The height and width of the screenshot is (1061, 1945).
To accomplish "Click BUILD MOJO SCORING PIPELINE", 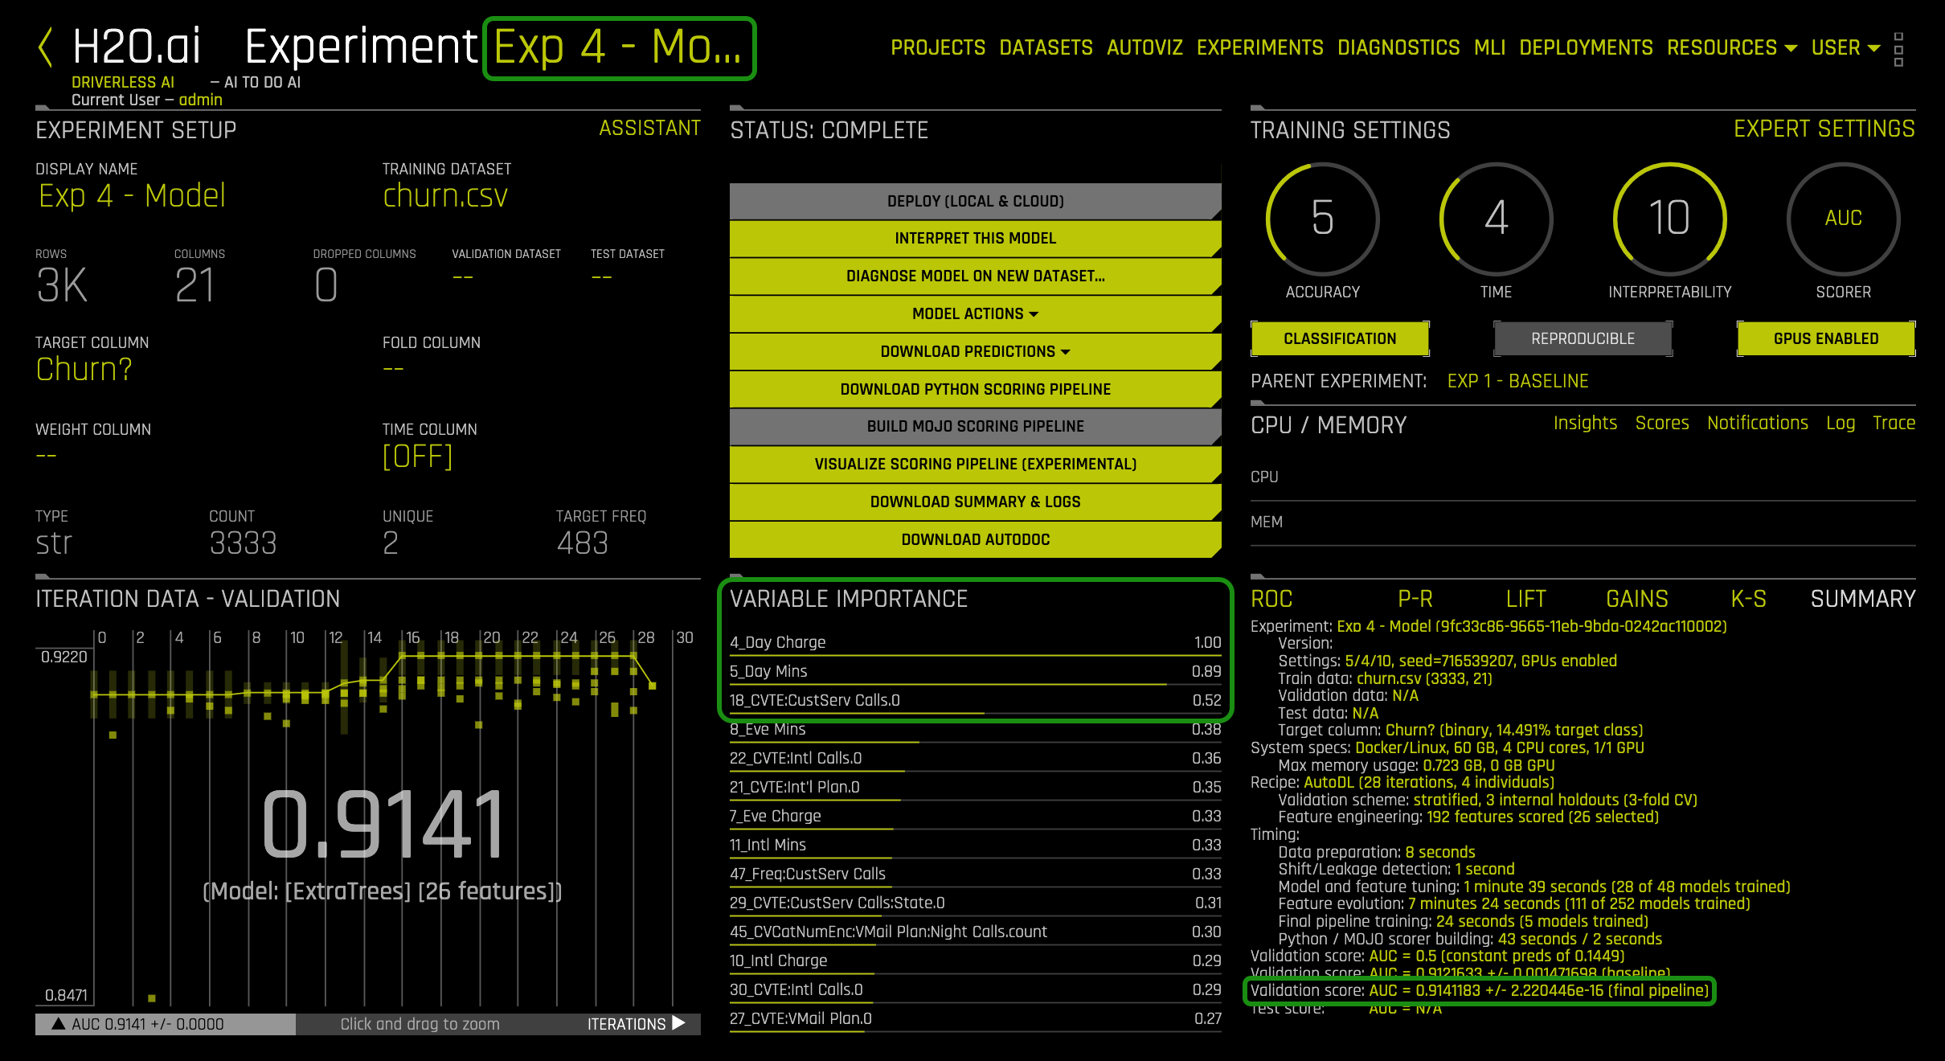I will 975,426.
